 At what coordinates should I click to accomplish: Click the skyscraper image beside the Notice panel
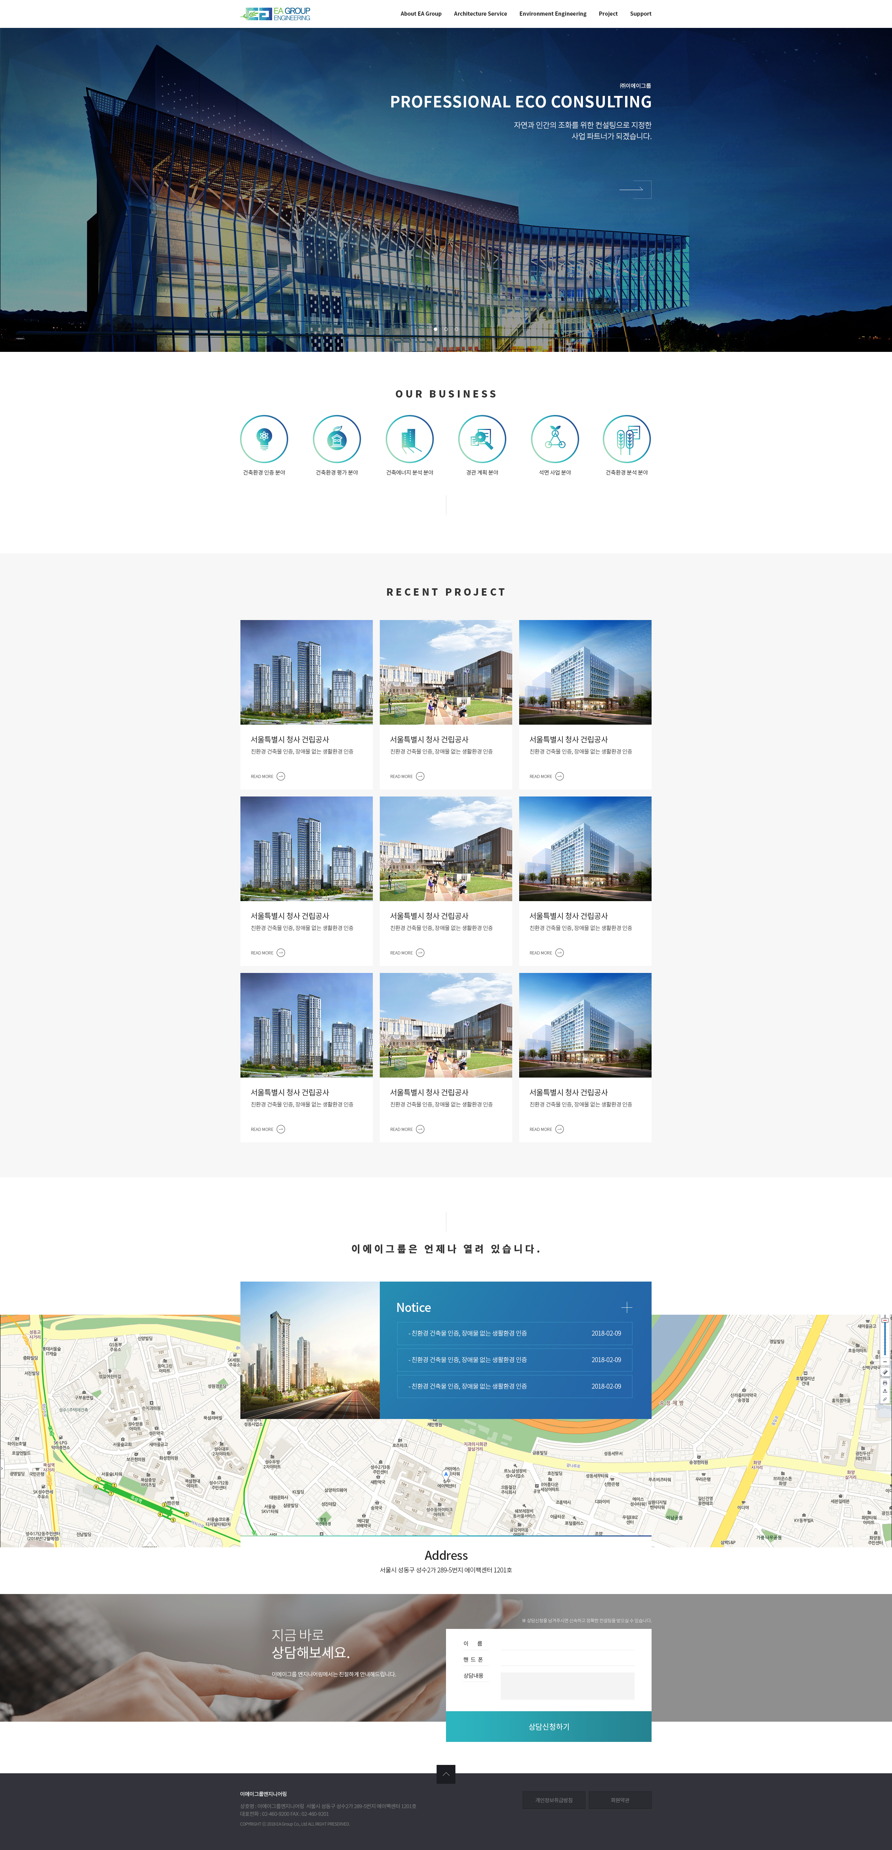pos(310,1350)
